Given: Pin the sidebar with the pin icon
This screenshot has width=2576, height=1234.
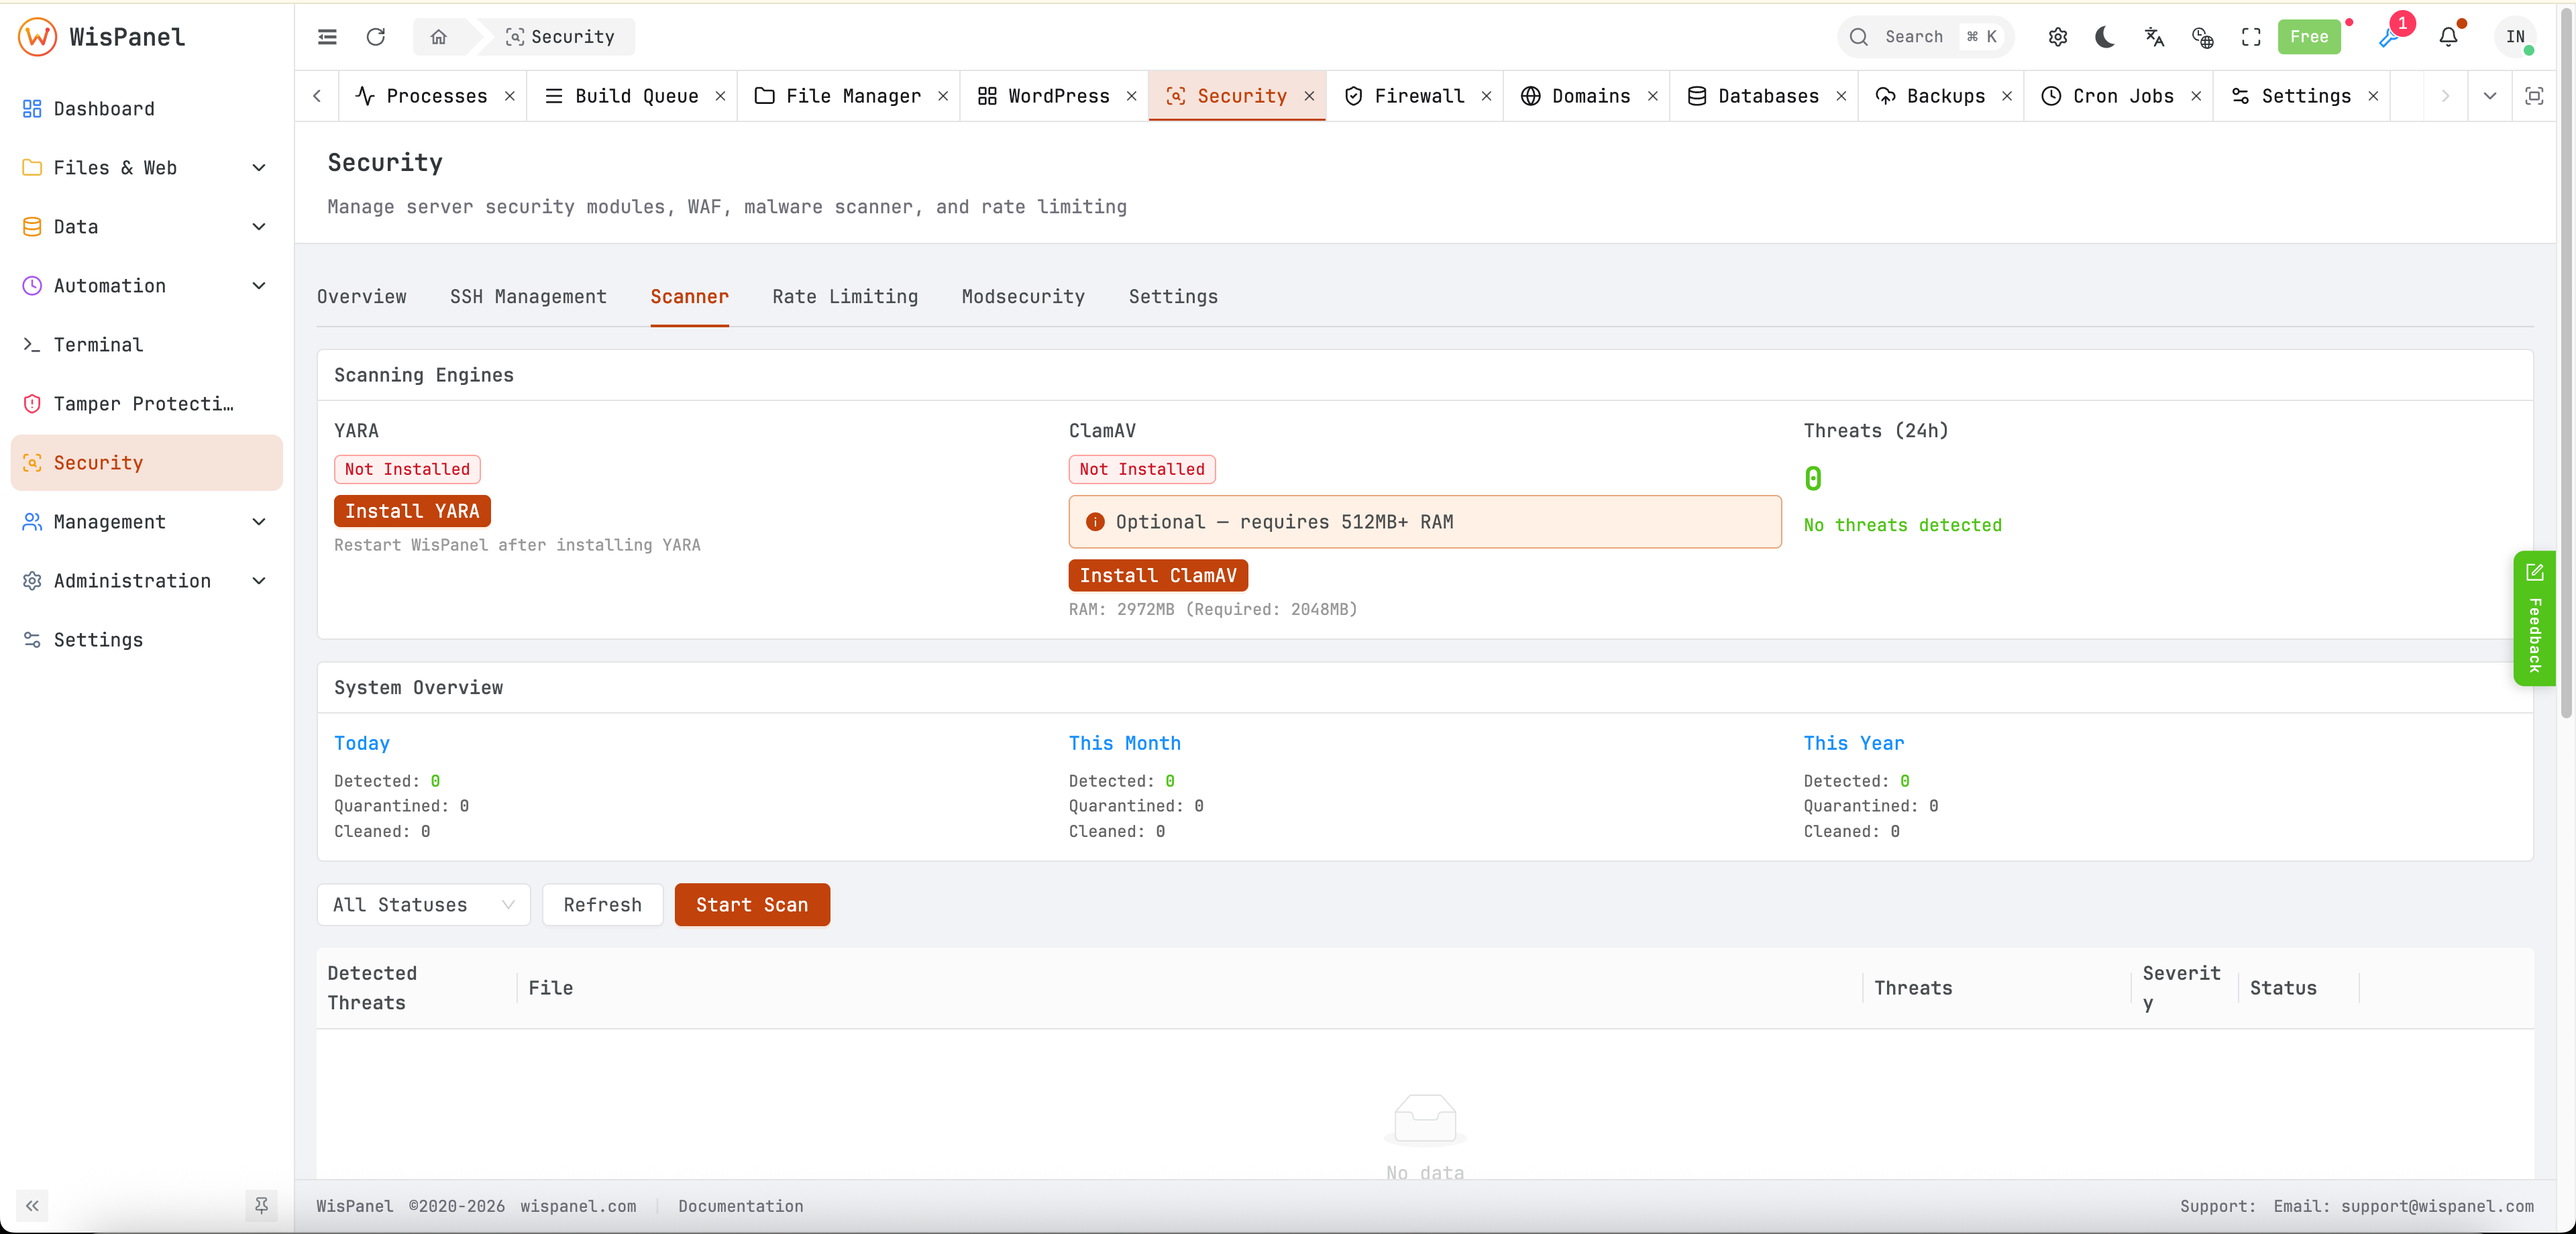Looking at the screenshot, I should tap(261, 1205).
